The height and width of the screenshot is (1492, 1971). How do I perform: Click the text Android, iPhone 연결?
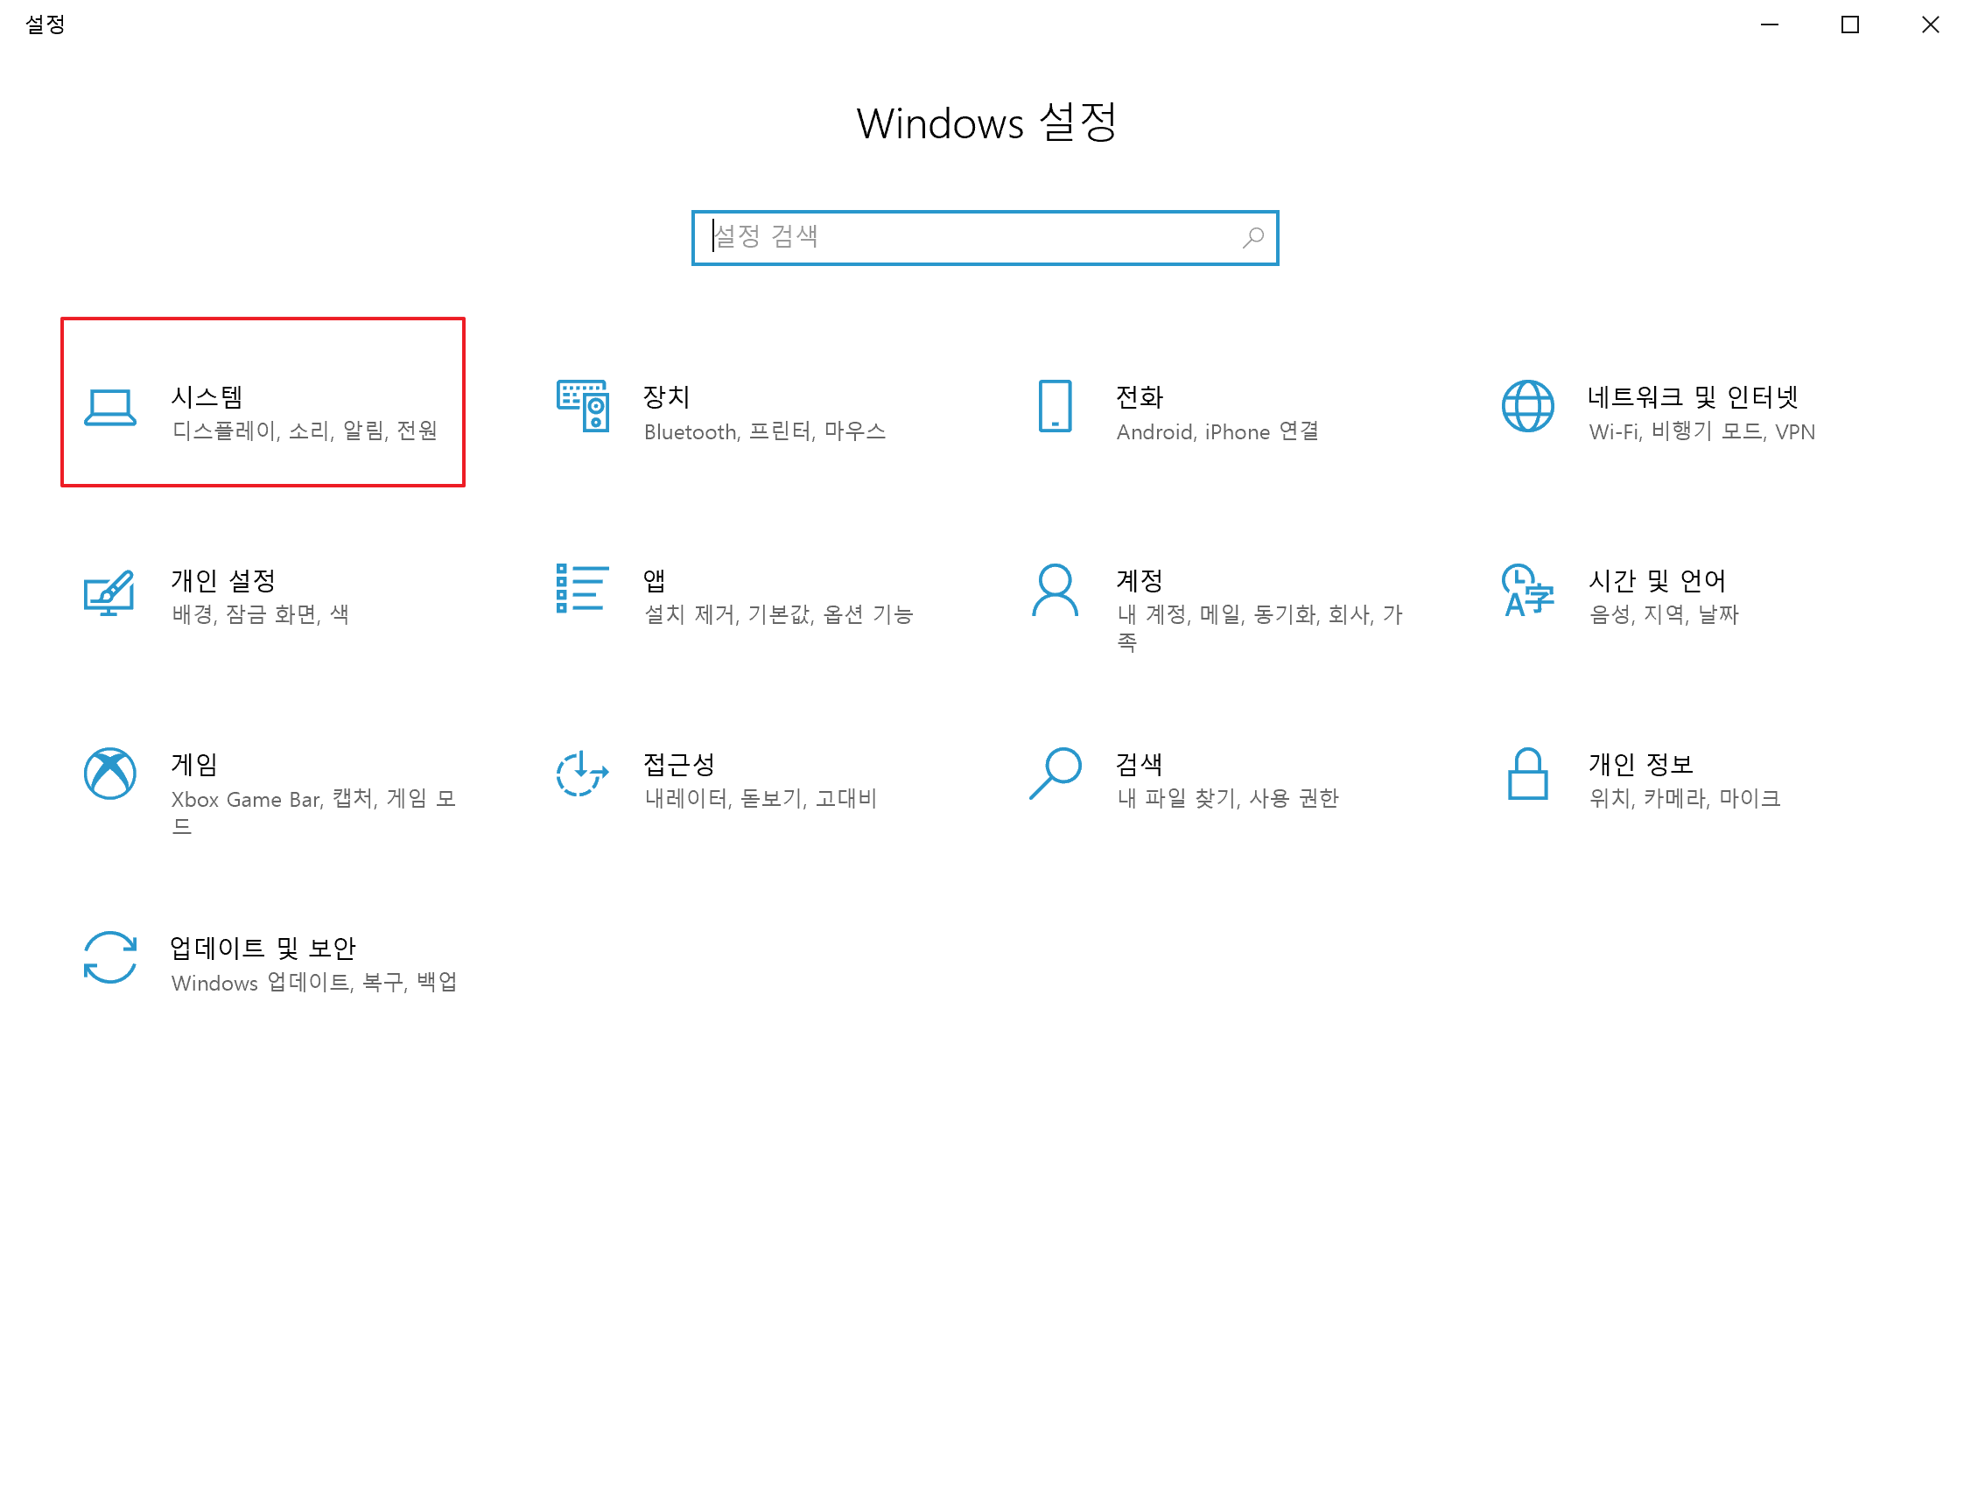pos(1218,431)
